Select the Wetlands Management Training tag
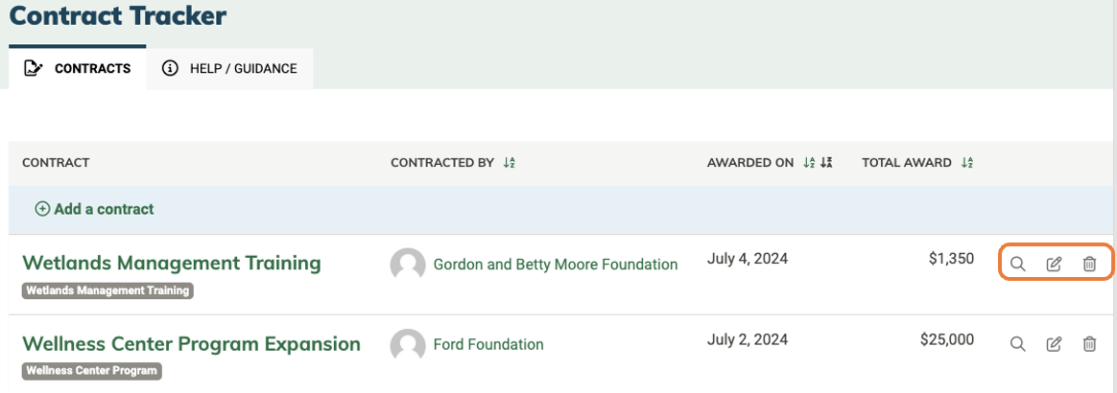This screenshot has height=393, width=1117. [x=107, y=290]
